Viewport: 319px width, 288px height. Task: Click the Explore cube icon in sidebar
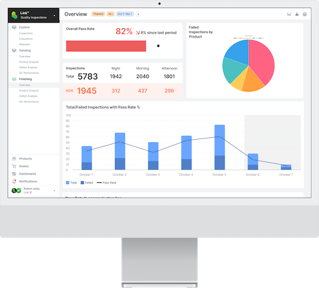tap(14, 28)
